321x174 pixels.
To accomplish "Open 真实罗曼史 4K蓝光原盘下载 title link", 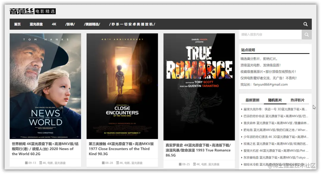I will coord(198,150).
